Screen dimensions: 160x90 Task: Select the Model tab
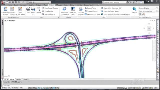coord(12,79)
